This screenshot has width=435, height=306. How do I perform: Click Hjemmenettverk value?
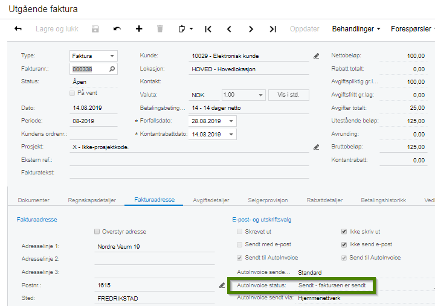[x=319, y=298]
